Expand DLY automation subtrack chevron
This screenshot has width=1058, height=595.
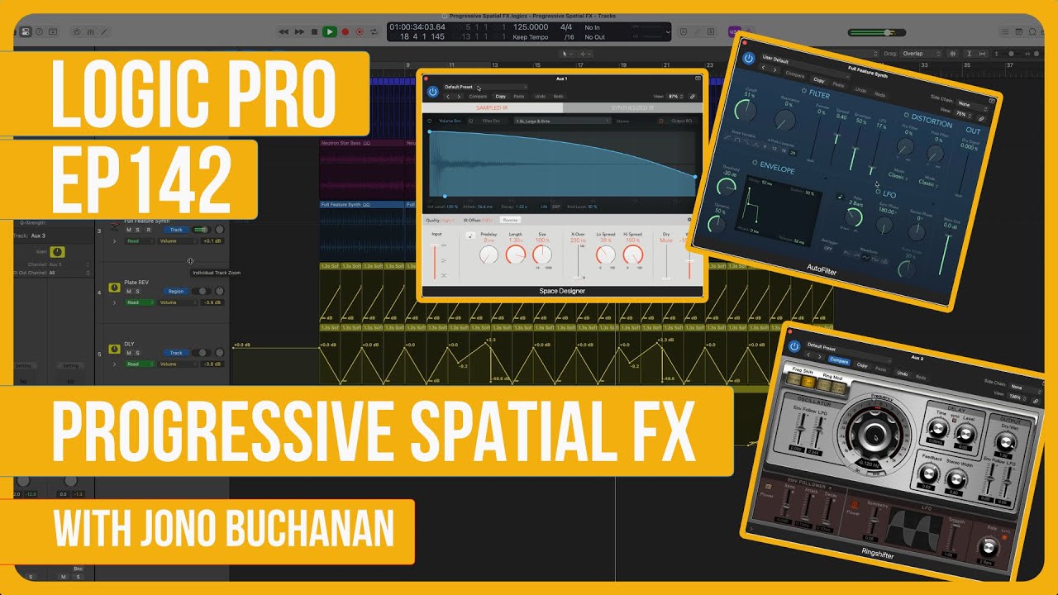point(115,364)
